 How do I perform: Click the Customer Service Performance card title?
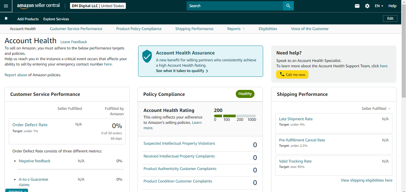[45, 94]
